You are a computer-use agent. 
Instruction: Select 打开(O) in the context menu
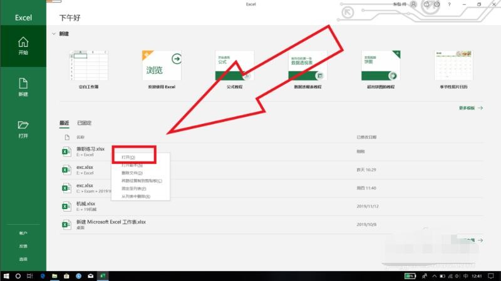point(128,157)
